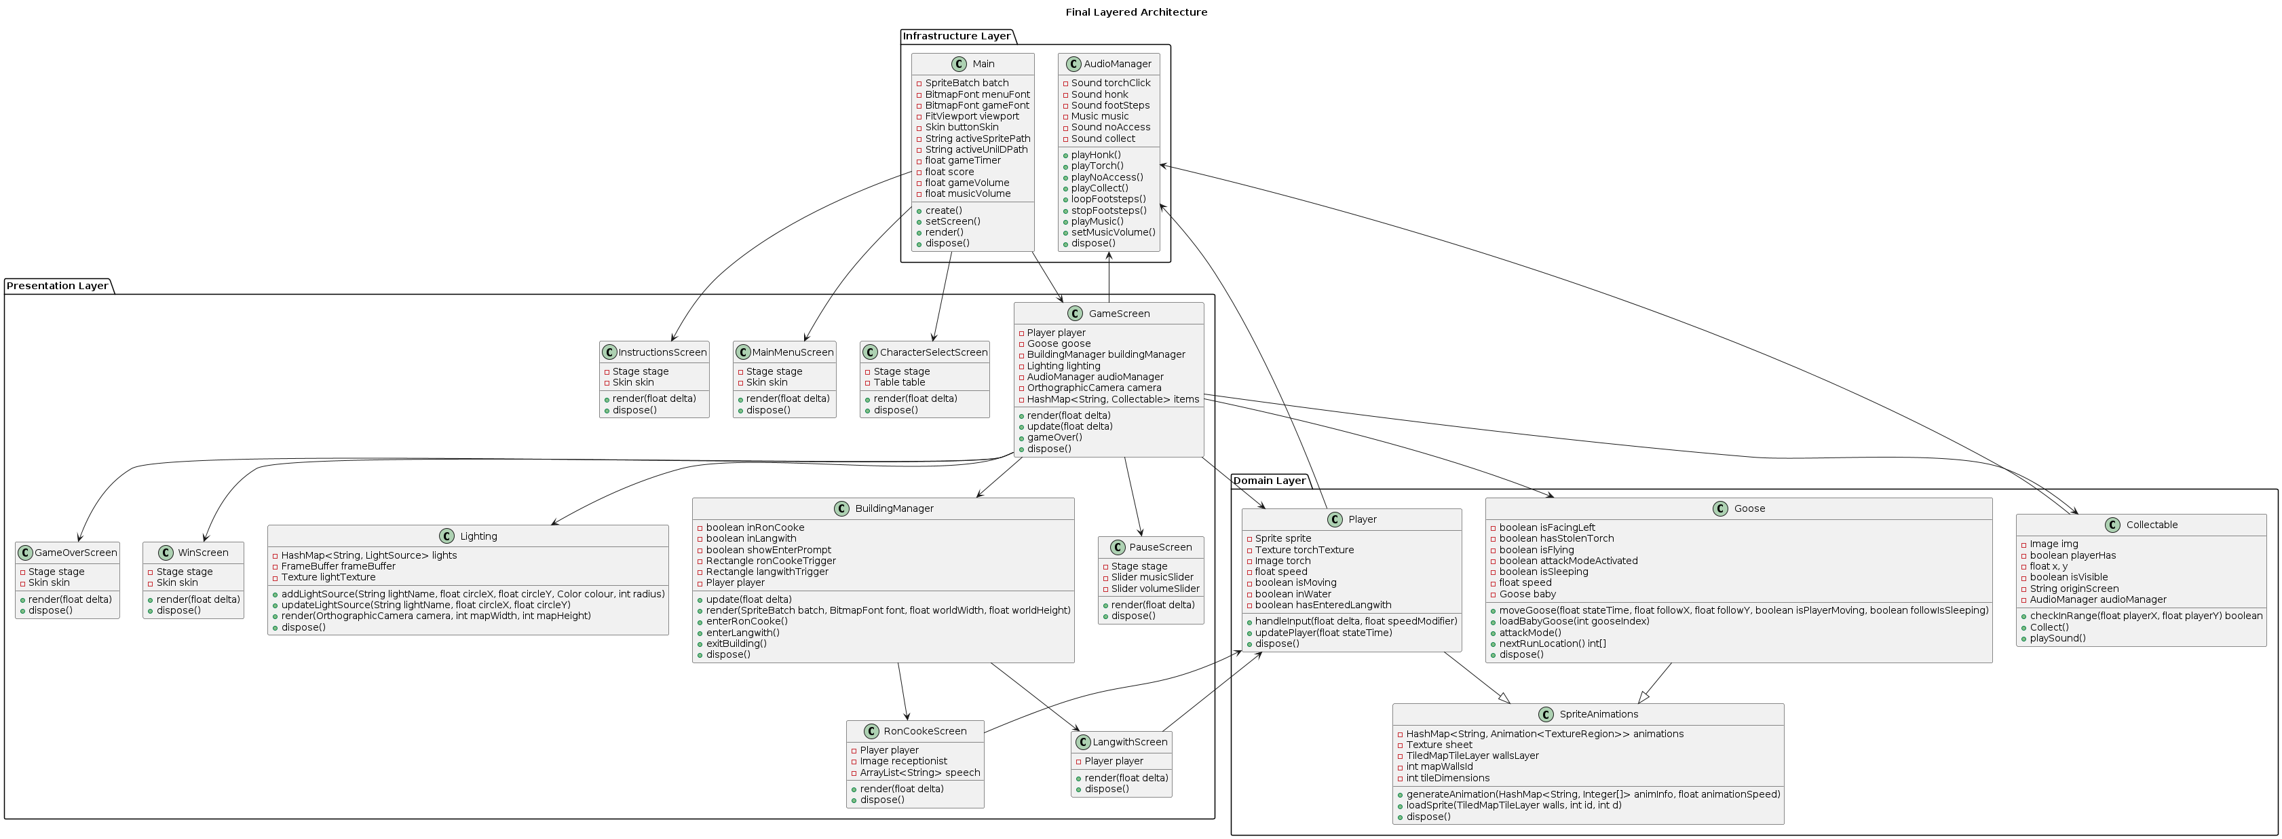Click the Slider musicSlider field in PauseScreen

1152,578
